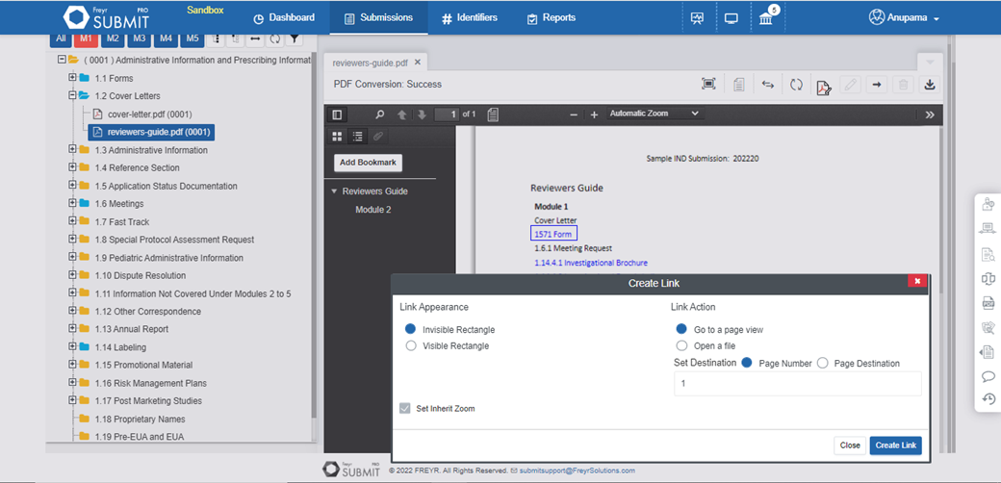
Task: Click the monitor icon in the header
Action: click(731, 18)
